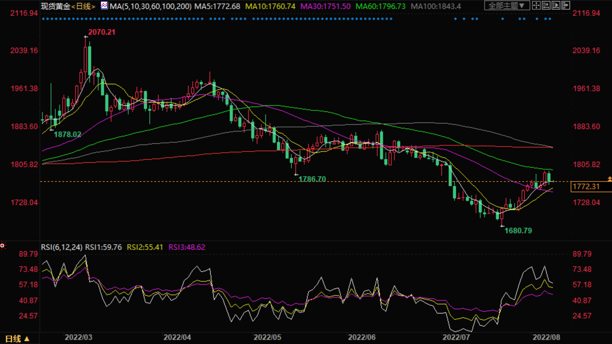Viewport: 612px width, 344px height.
Task: Click the <日线> period label in title
Action: tap(83, 7)
